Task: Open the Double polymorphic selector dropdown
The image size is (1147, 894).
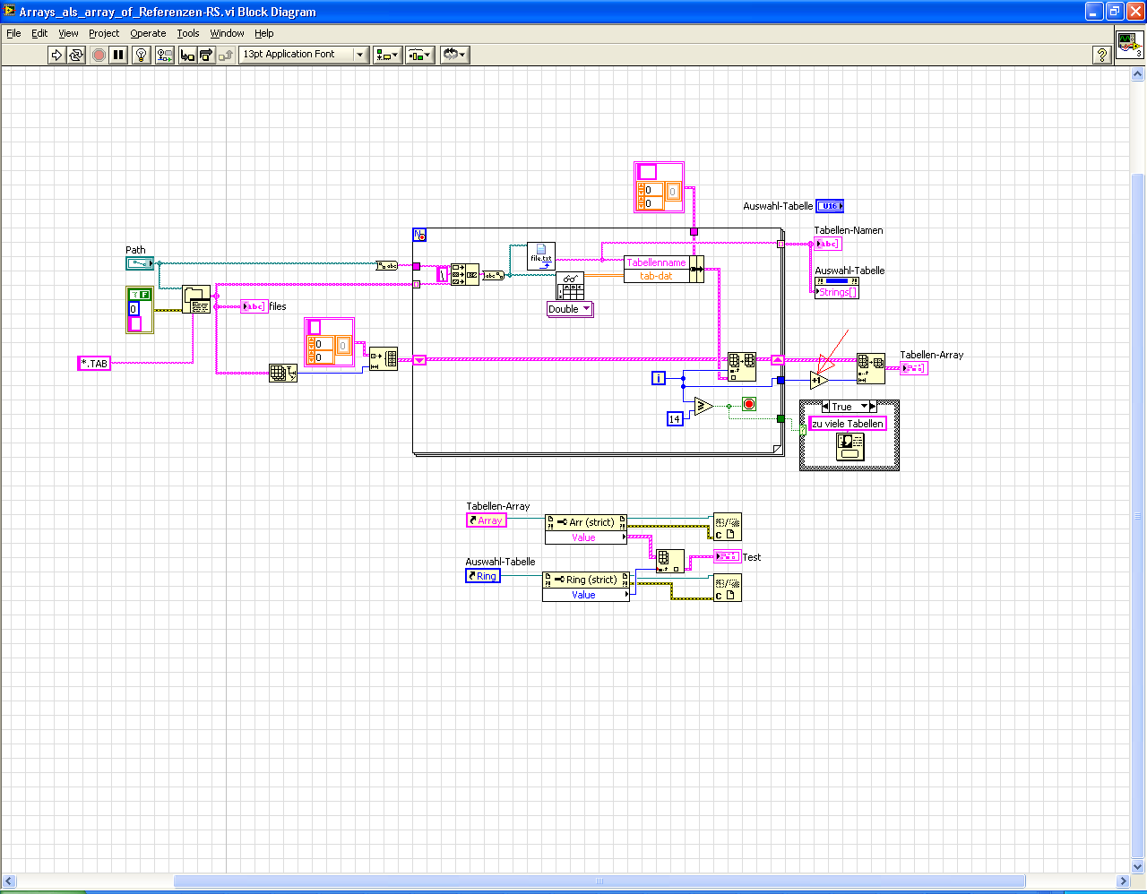Action: click(570, 309)
